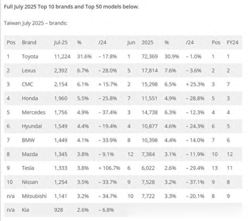The height and width of the screenshot is (221, 248).
Task: Select the BMW brand cell
Action: [29, 140]
